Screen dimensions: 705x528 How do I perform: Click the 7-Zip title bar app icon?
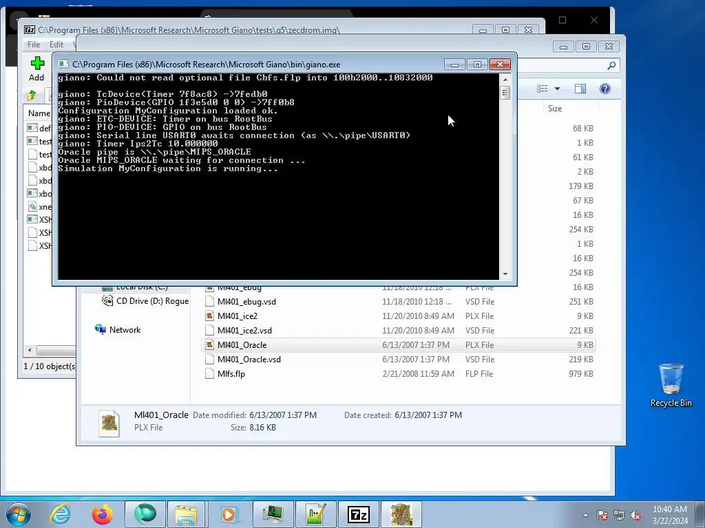pos(30,30)
